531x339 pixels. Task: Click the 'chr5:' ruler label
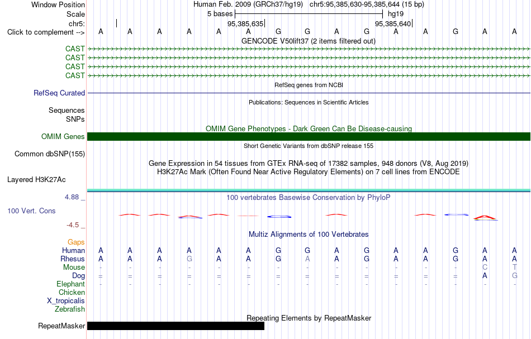77,23
